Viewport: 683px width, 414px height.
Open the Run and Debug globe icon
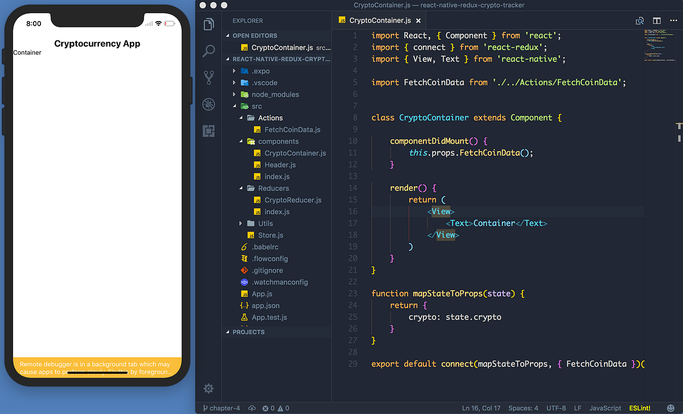tap(208, 104)
